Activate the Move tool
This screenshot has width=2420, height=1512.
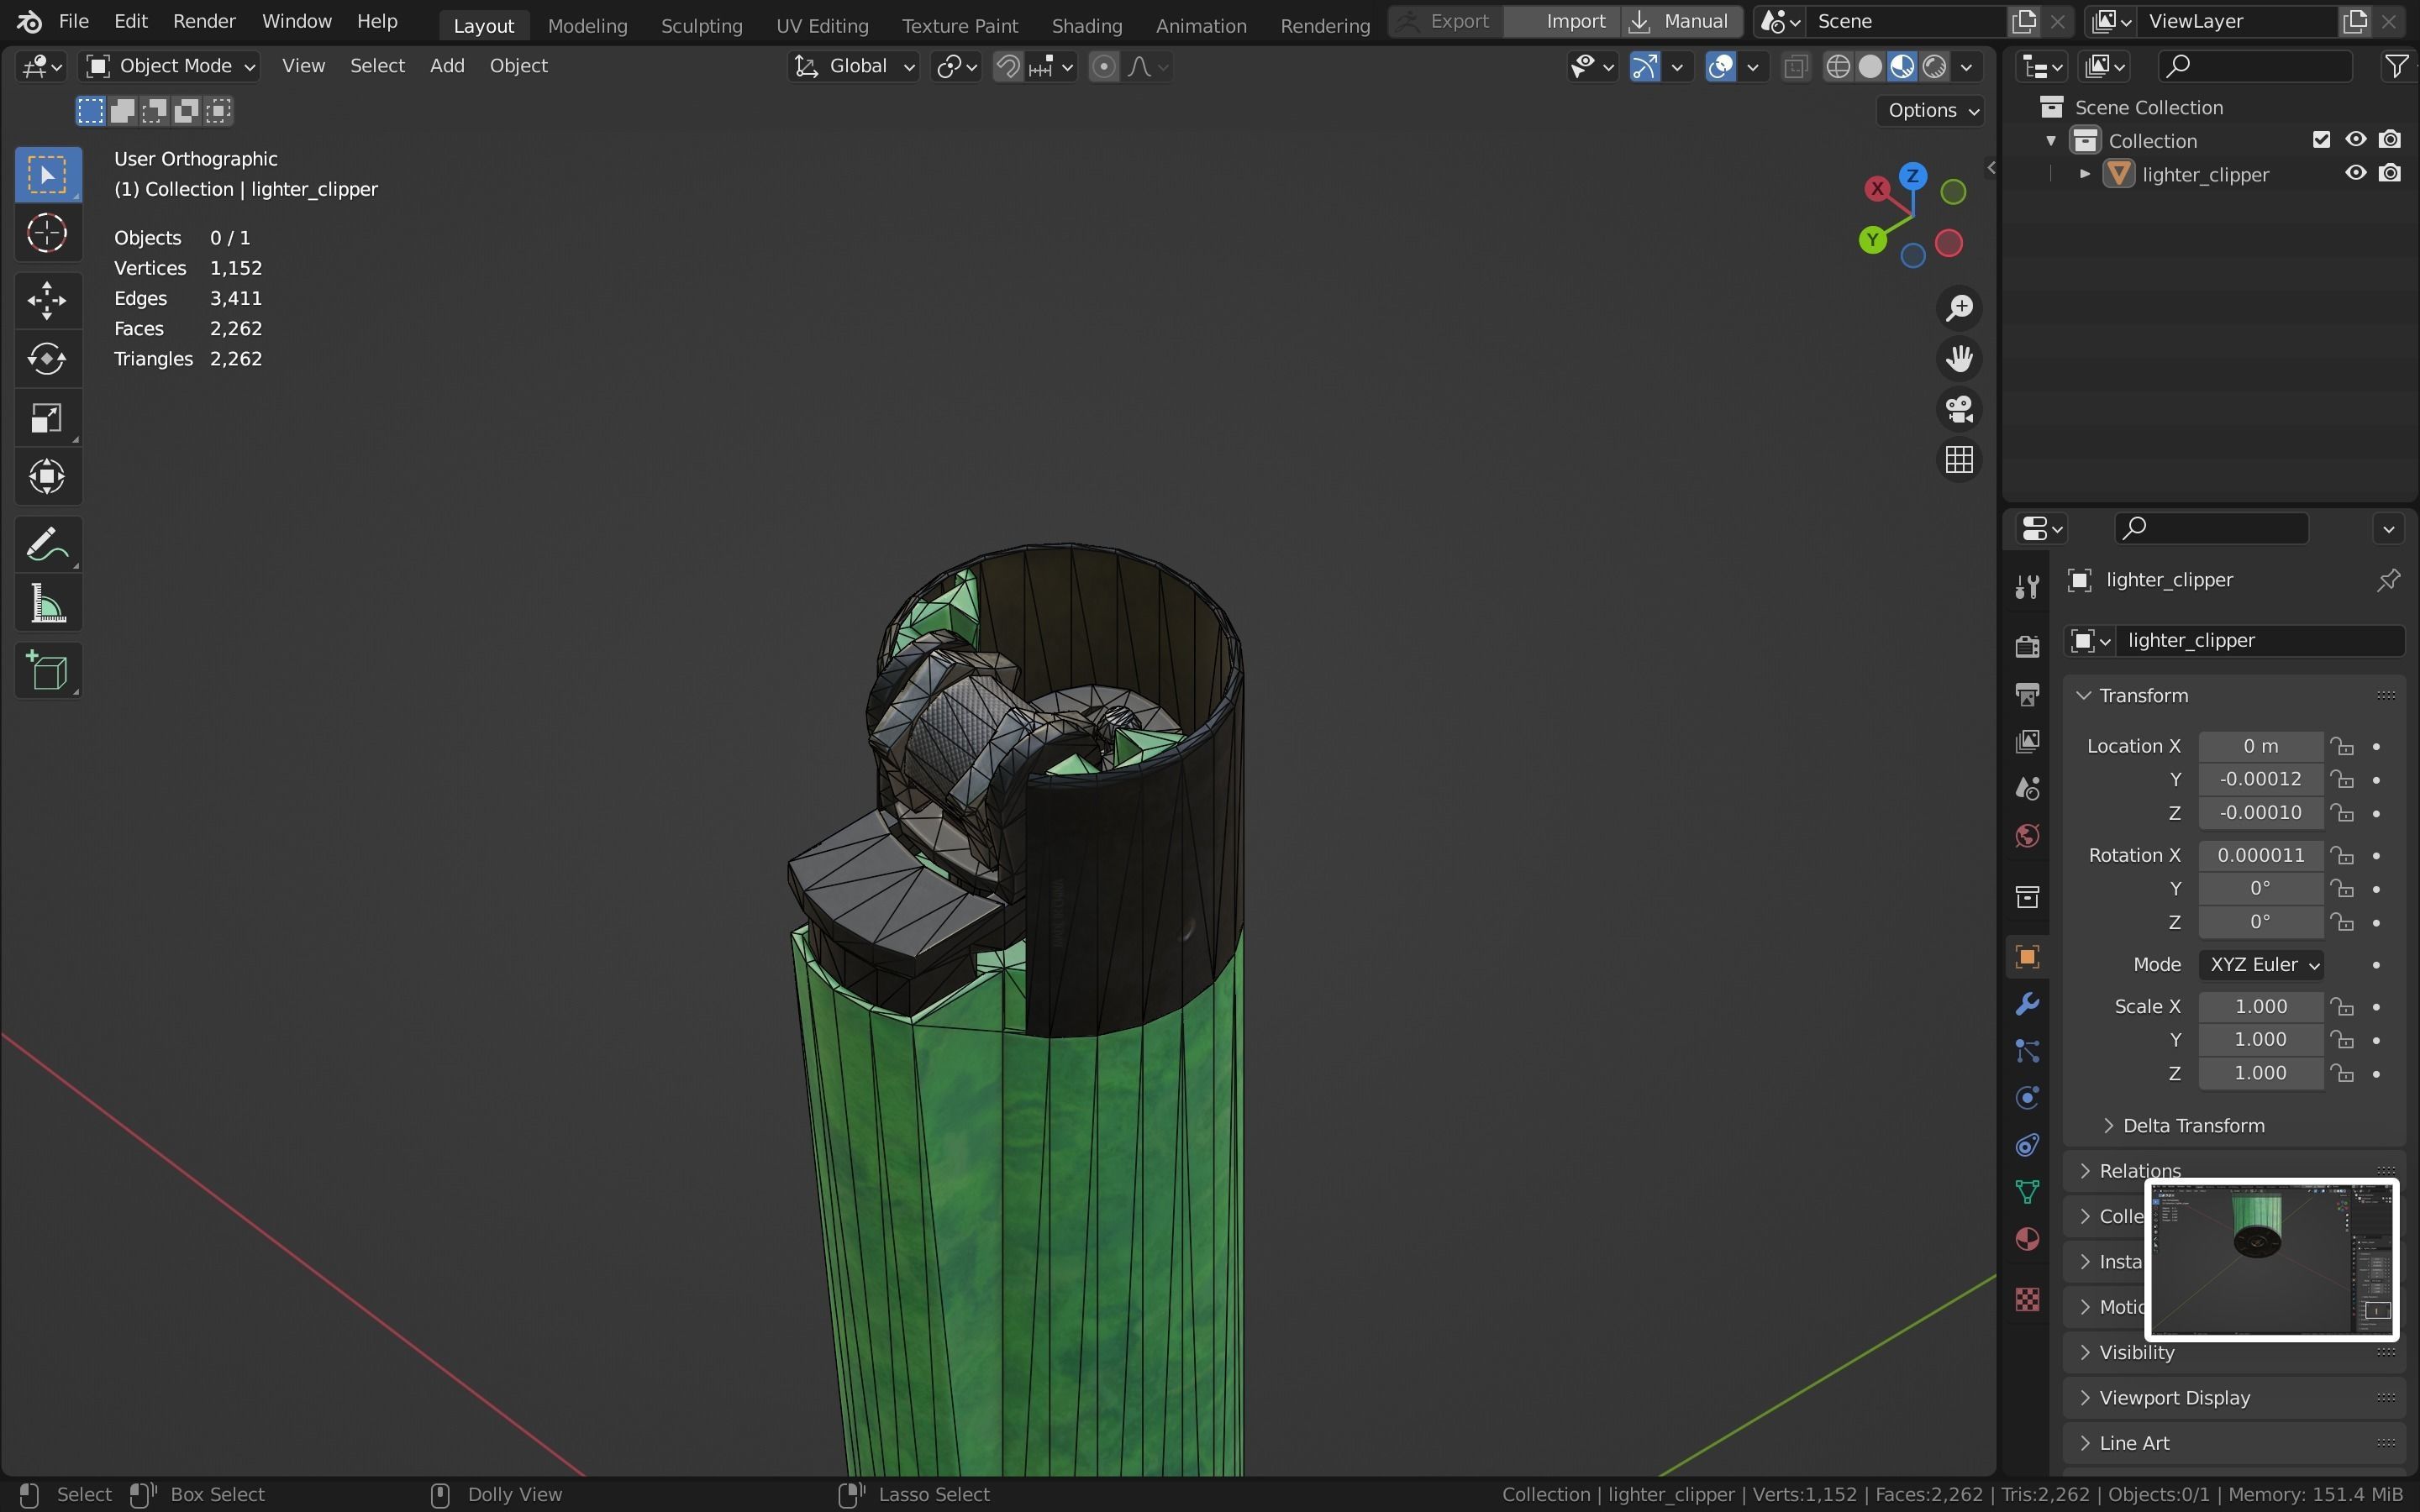coord(47,300)
